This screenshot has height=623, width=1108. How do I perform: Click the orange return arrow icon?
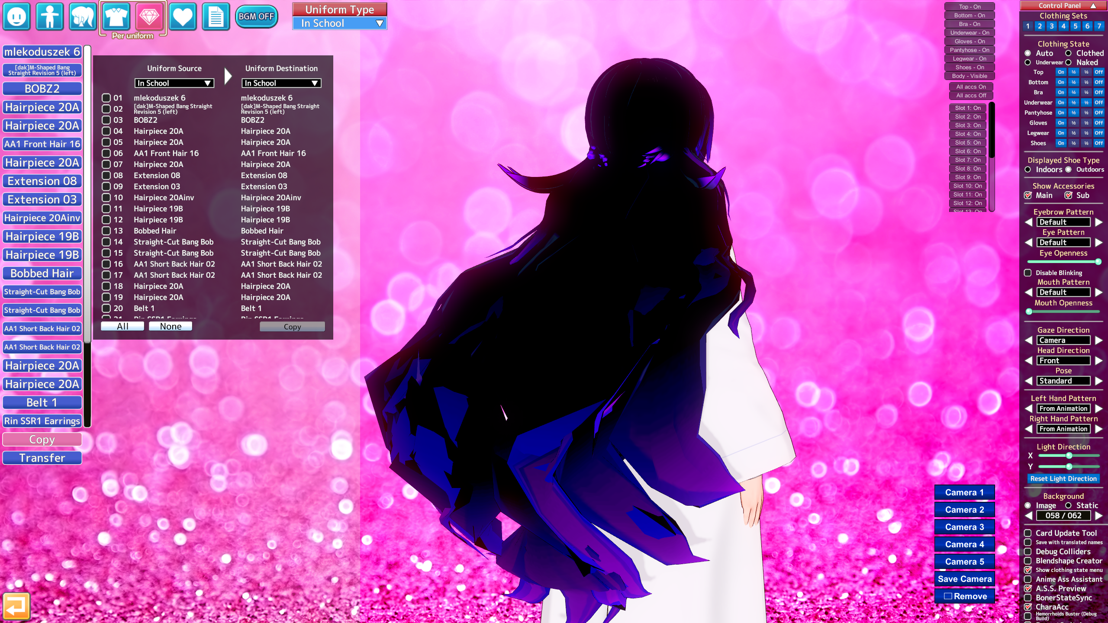point(16,606)
